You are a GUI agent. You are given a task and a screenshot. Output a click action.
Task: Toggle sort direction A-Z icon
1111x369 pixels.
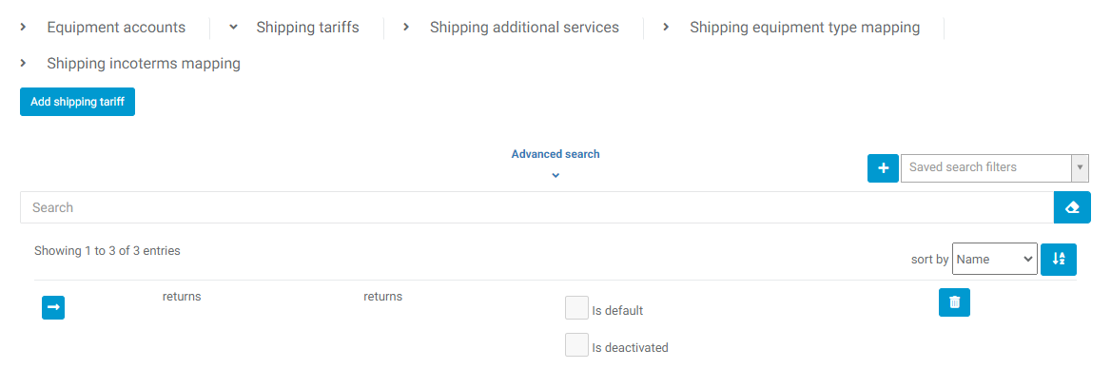[x=1059, y=260]
